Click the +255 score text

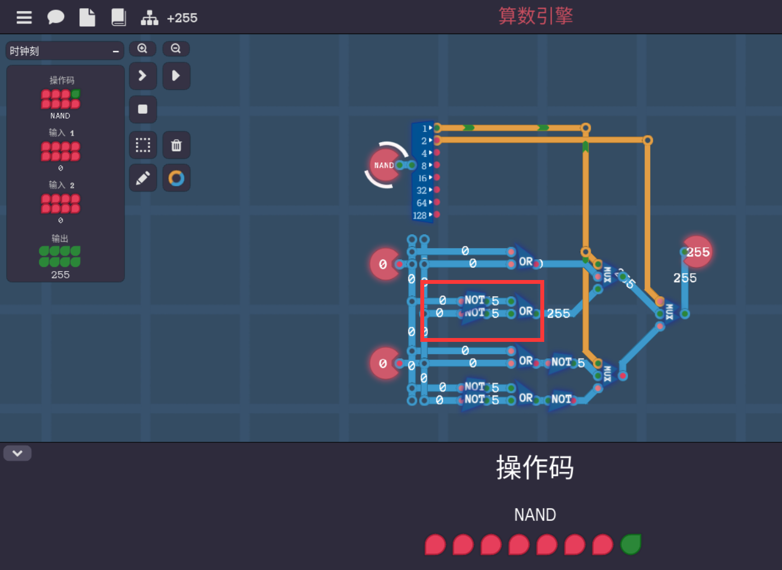(182, 18)
